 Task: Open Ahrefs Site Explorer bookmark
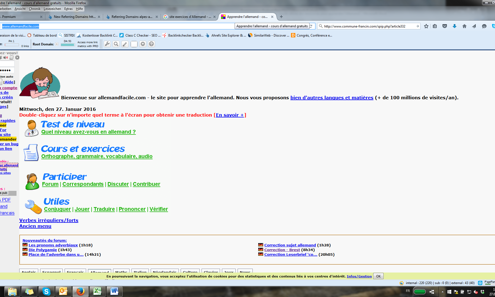coord(226,35)
